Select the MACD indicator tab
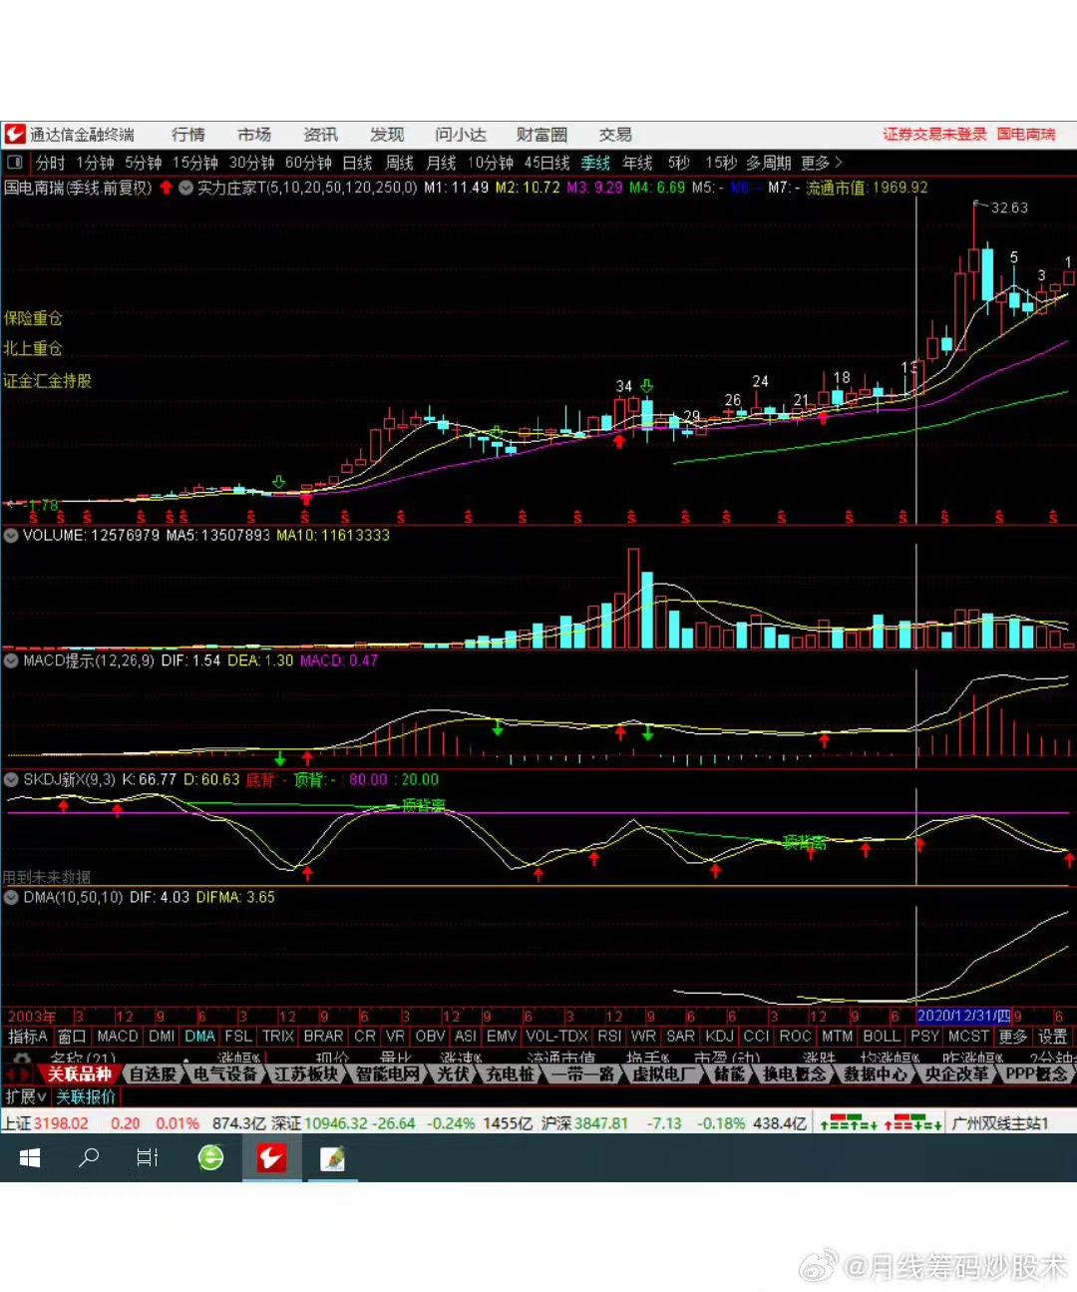Viewport: 1077px width, 1292px height. click(118, 1037)
